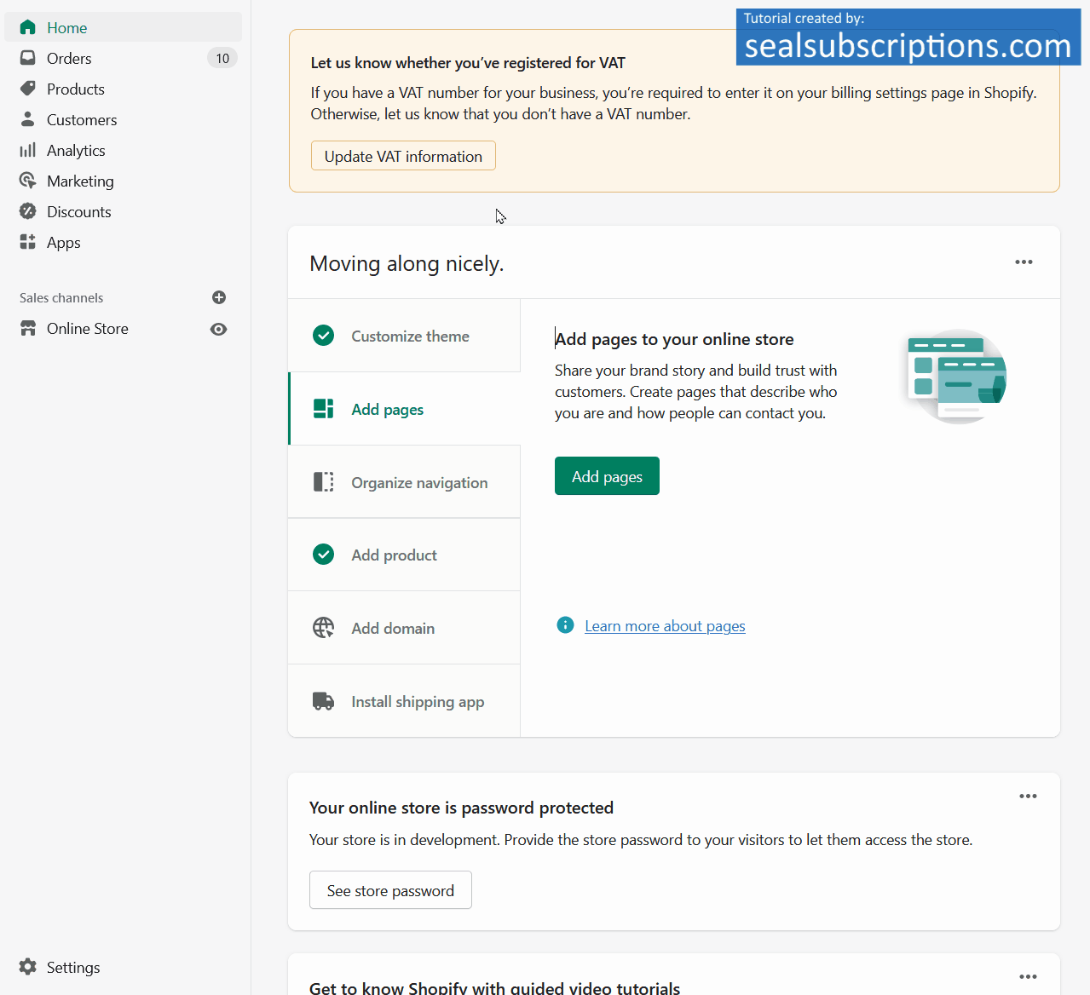Viewport: 1090px width, 995px height.
Task: Click the Marketing target icon
Action: (28, 181)
